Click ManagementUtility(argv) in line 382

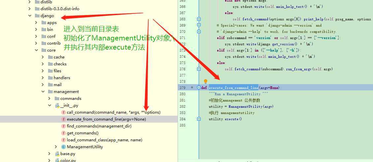point(251,106)
